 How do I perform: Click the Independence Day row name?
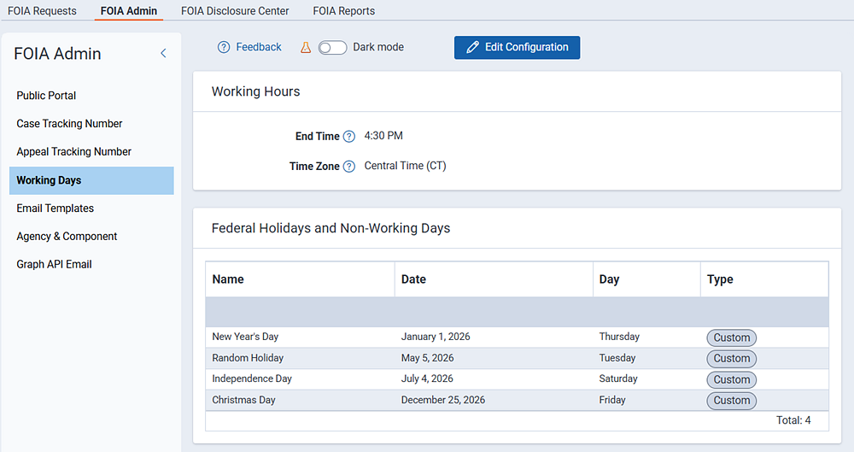[x=252, y=379]
